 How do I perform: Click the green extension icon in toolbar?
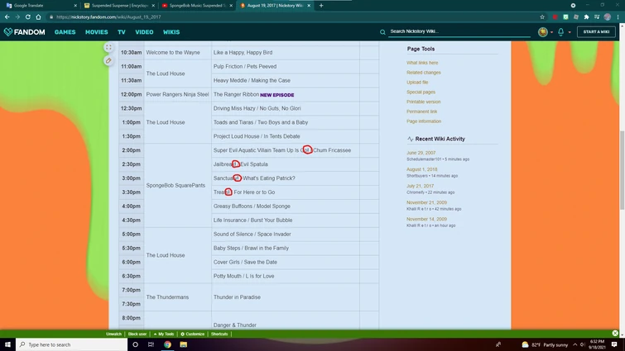click(x=565, y=17)
